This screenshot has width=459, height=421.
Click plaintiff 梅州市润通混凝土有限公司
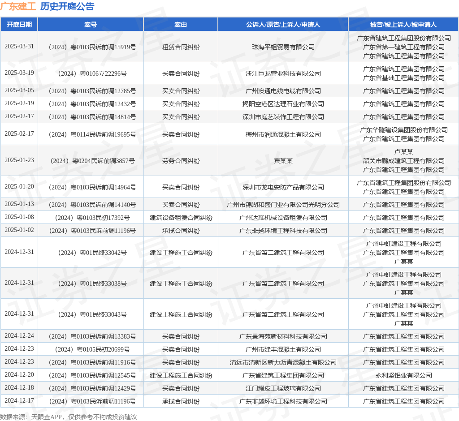[x=283, y=134]
